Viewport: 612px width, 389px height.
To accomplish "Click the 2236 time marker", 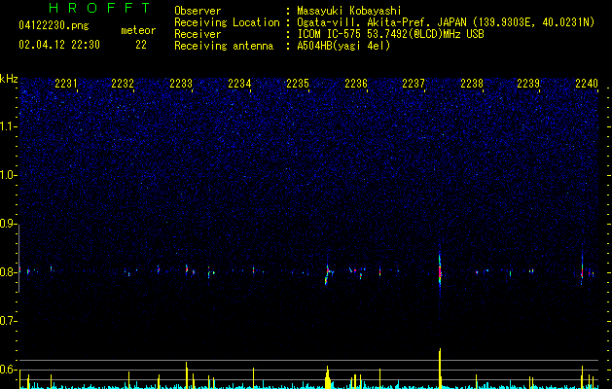I will click(x=356, y=83).
